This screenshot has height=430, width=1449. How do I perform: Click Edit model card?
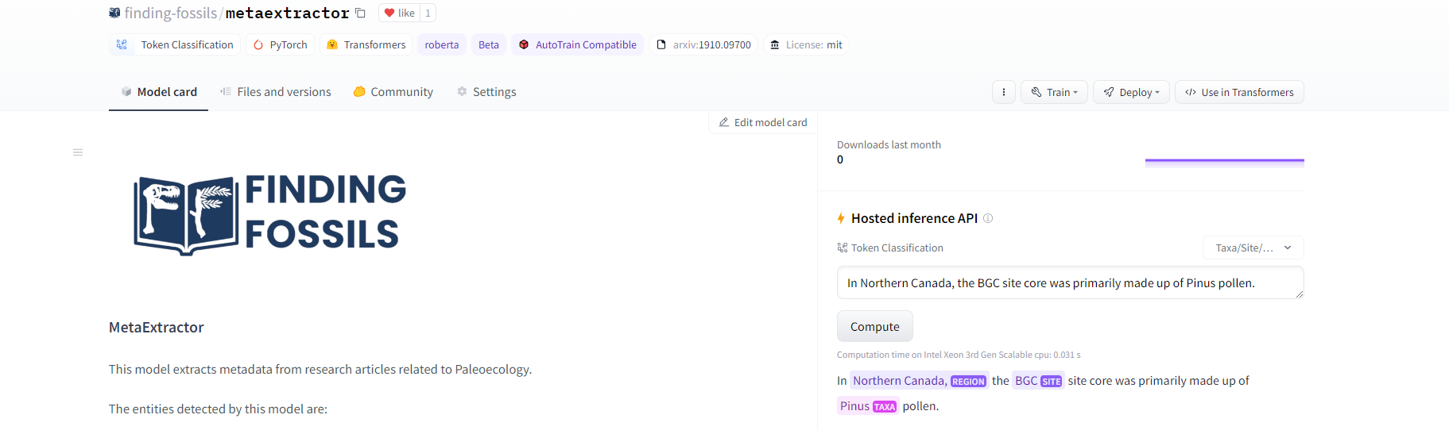[x=762, y=122]
